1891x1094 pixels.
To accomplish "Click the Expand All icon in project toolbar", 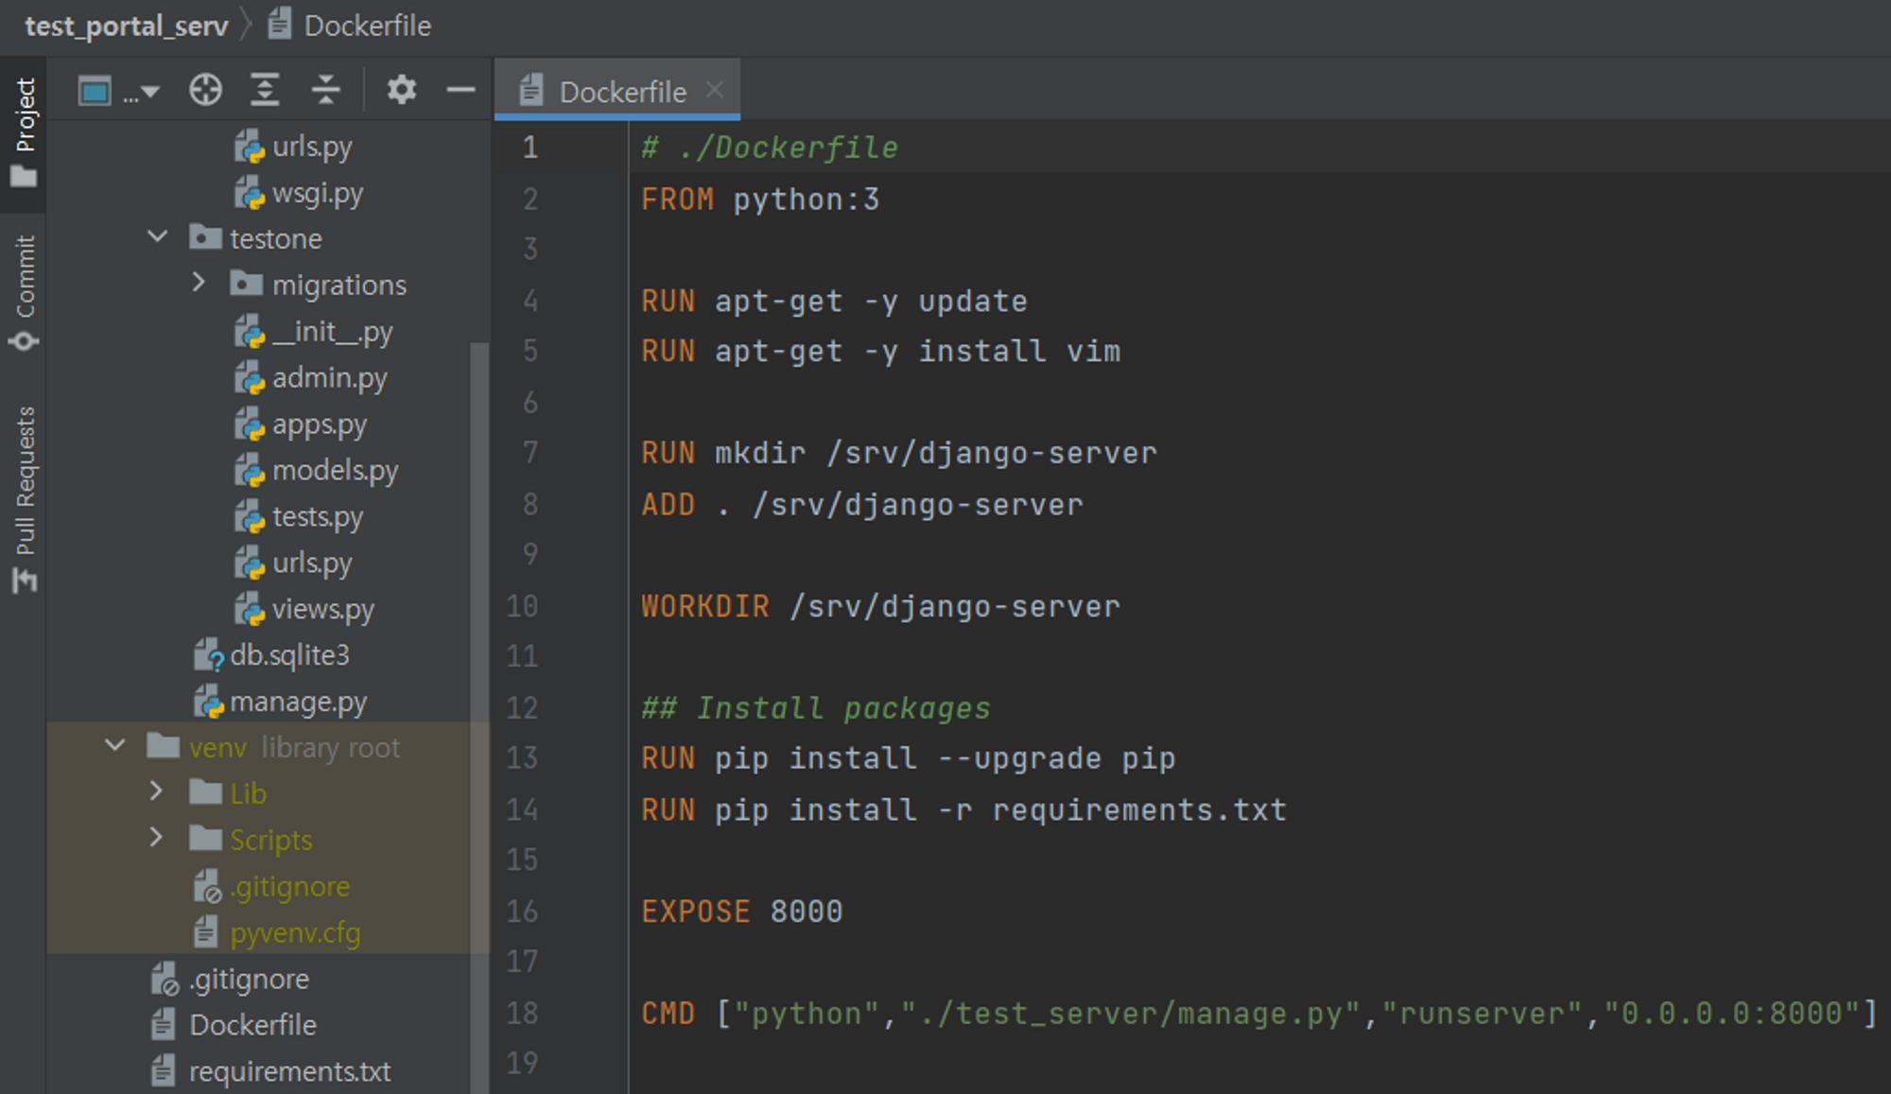I will (x=265, y=91).
